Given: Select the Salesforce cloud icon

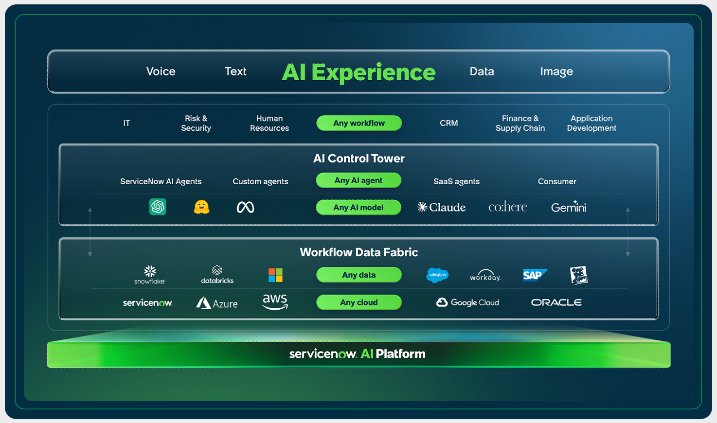Looking at the screenshot, I should click(437, 275).
